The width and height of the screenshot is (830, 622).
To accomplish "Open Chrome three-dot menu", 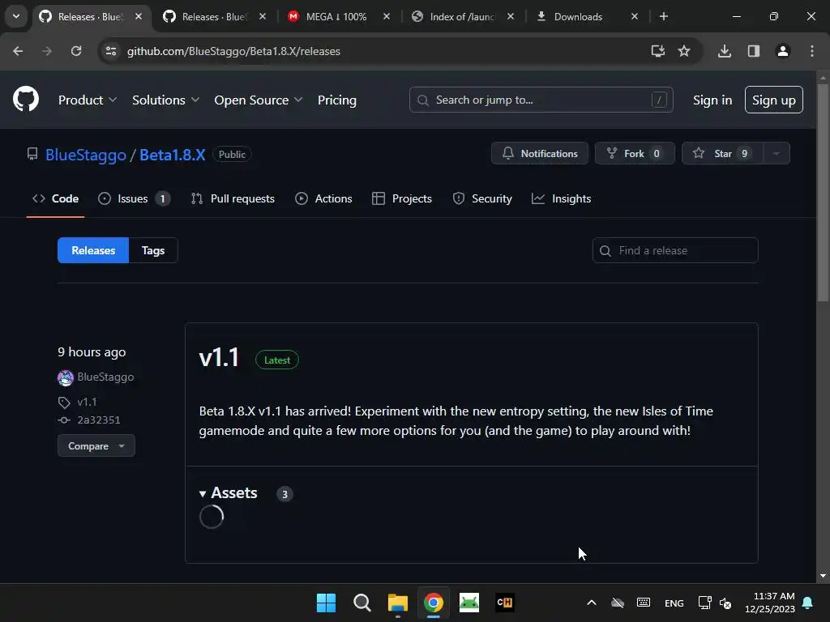I will pyautogui.click(x=812, y=51).
